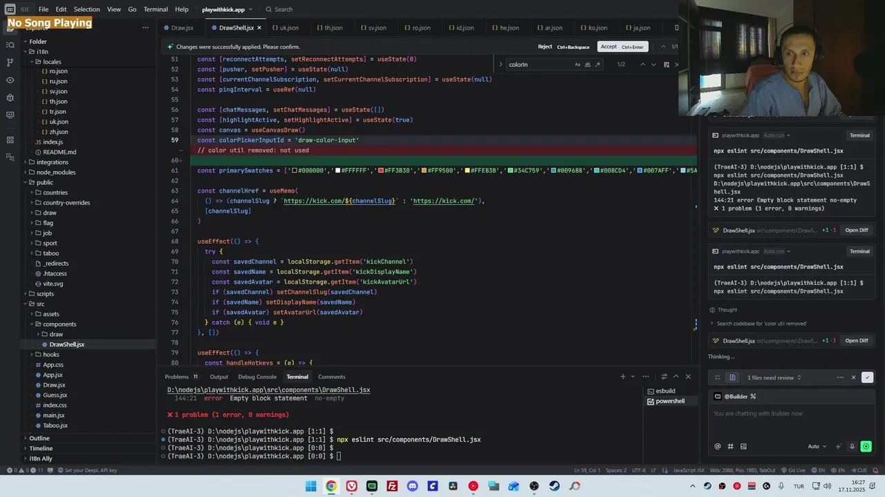The image size is (885, 497).
Task: Switch to the sv.json editor tab
Action: (373, 28)
